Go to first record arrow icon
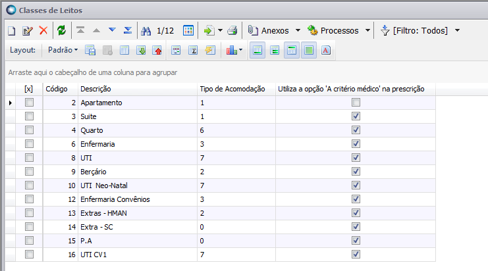Screen dimensions: 488x271 [80, 30]
